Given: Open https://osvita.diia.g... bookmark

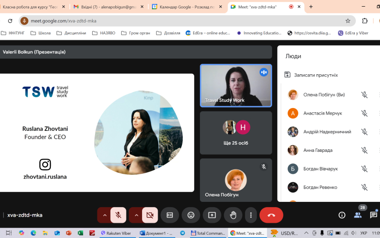Looking at the screenshot, I should point(309,33).
